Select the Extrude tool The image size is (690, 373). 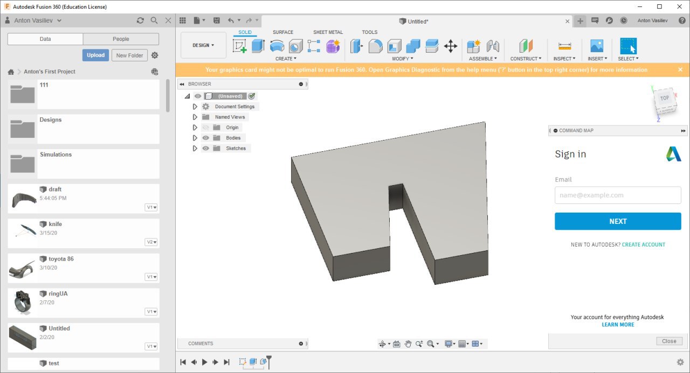click(x=258, y=46)
